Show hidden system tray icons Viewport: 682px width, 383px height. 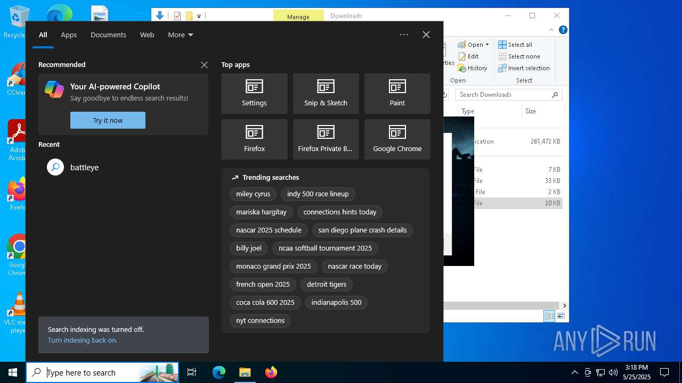coord(574,372)
